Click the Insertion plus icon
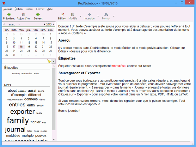 pyautogui.click(x=89, y=15)
